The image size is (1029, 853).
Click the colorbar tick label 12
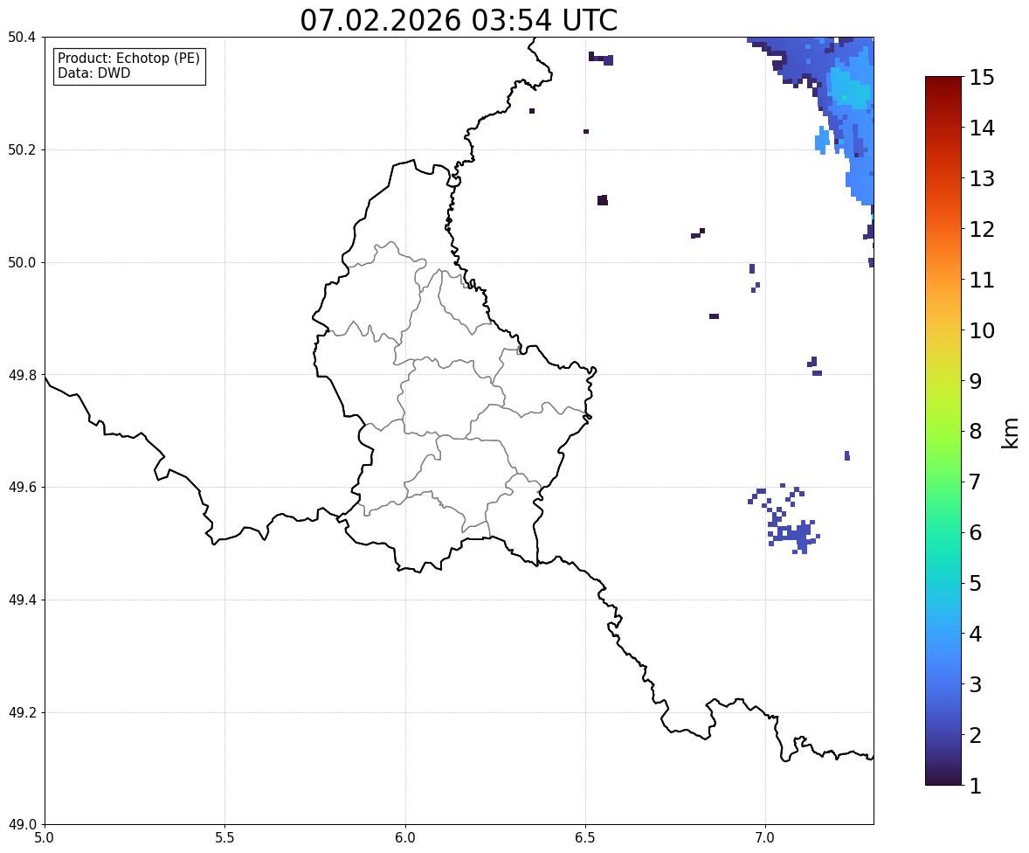982,229
